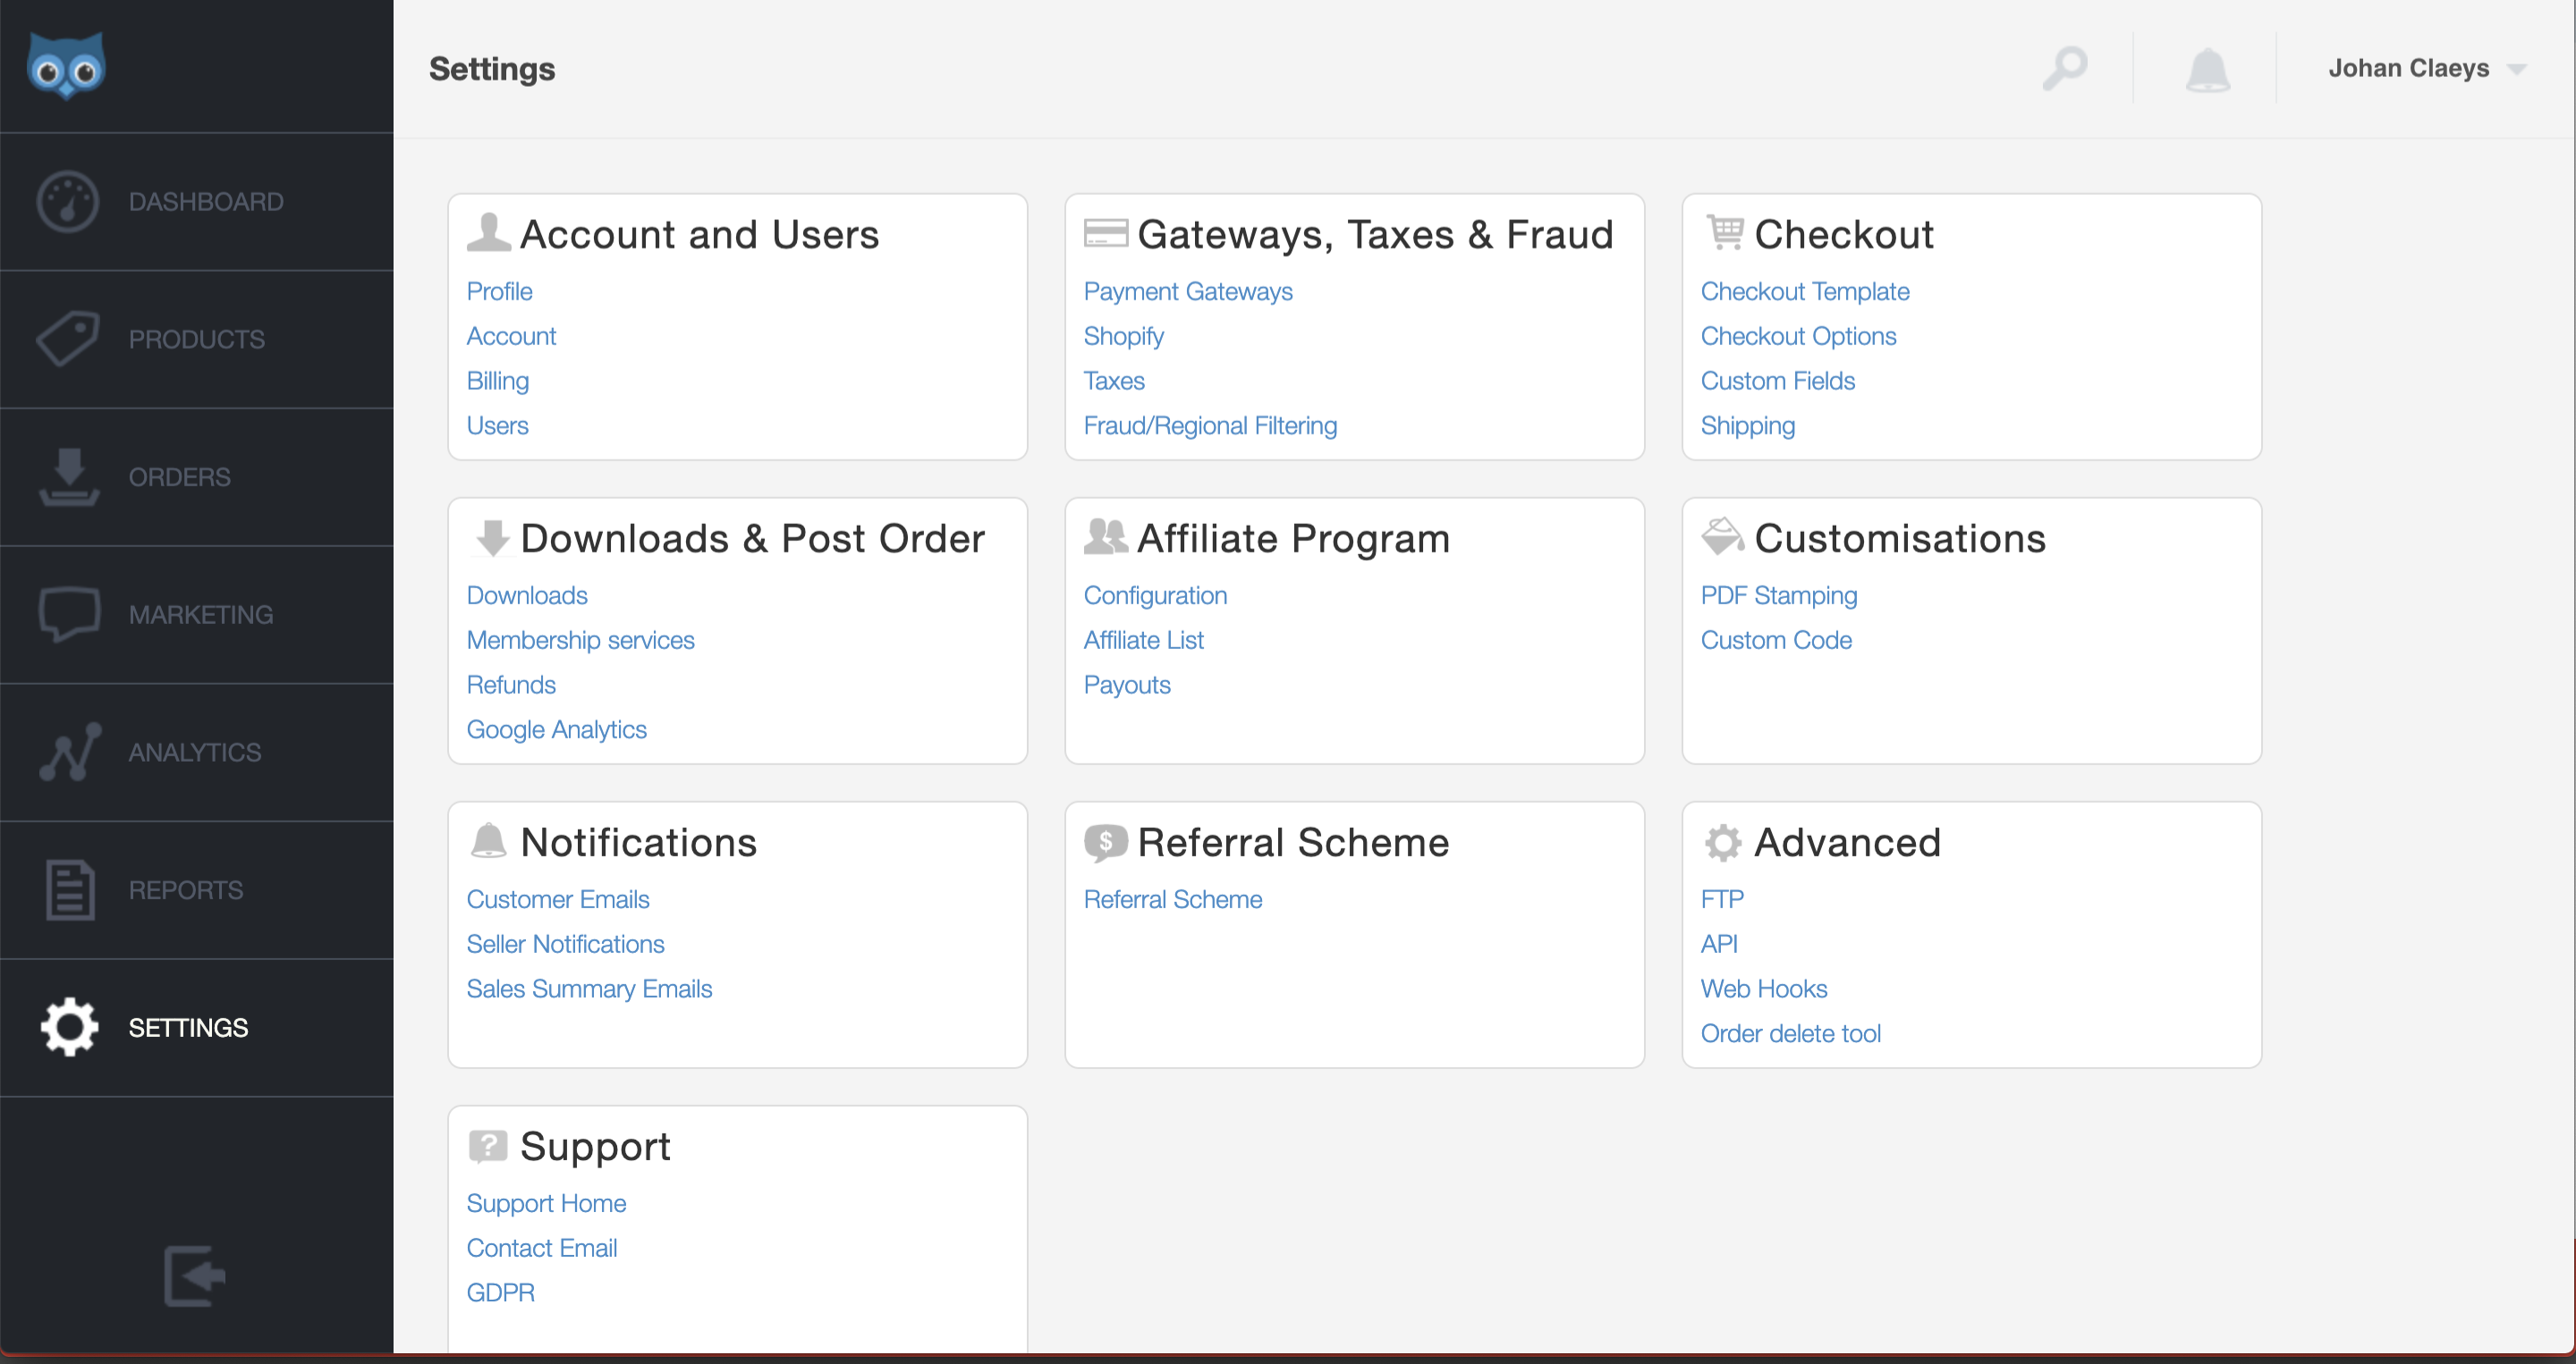Navigate to GDPR settings link
Viewport: 2576px width, 1364px height.
click(x=501, y=1291)
